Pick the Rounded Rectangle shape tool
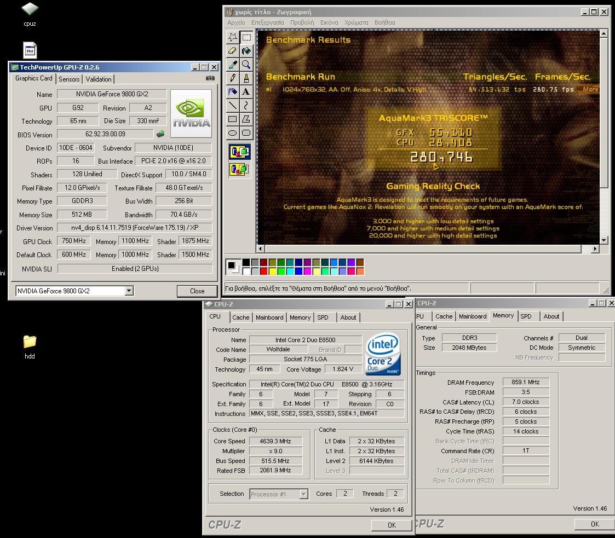 tap(246, 133)
